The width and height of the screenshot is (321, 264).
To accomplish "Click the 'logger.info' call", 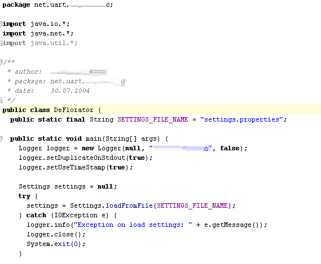I will [48, 225].
